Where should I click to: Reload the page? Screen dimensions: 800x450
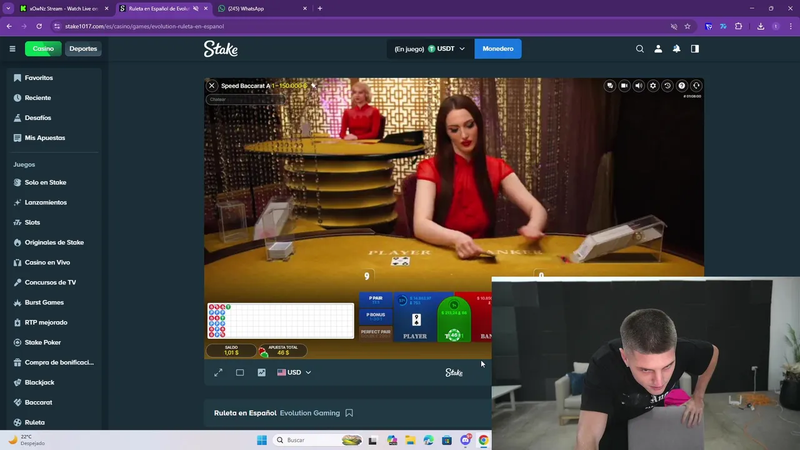tap(39, 26)
